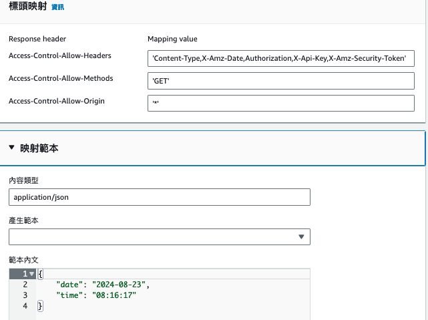Click the 範本內文 label above editor
Image resolution: width=428 pixels, height=320 pixels.
pos(24,259)
